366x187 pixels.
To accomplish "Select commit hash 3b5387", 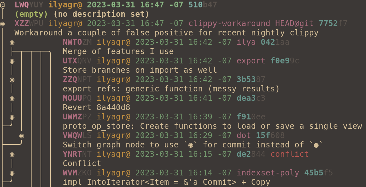I will tap(251, 79).
